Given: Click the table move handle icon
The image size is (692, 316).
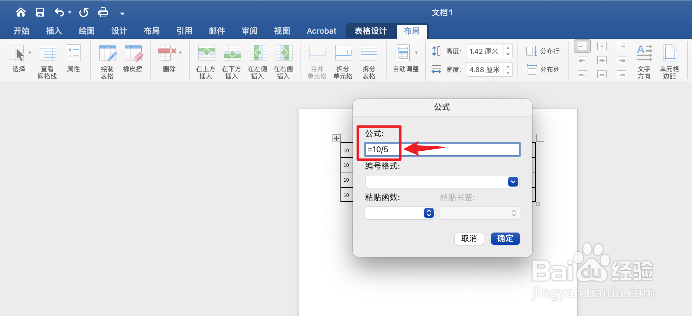Looking at the screenshot, I should (x=336, y=138).
